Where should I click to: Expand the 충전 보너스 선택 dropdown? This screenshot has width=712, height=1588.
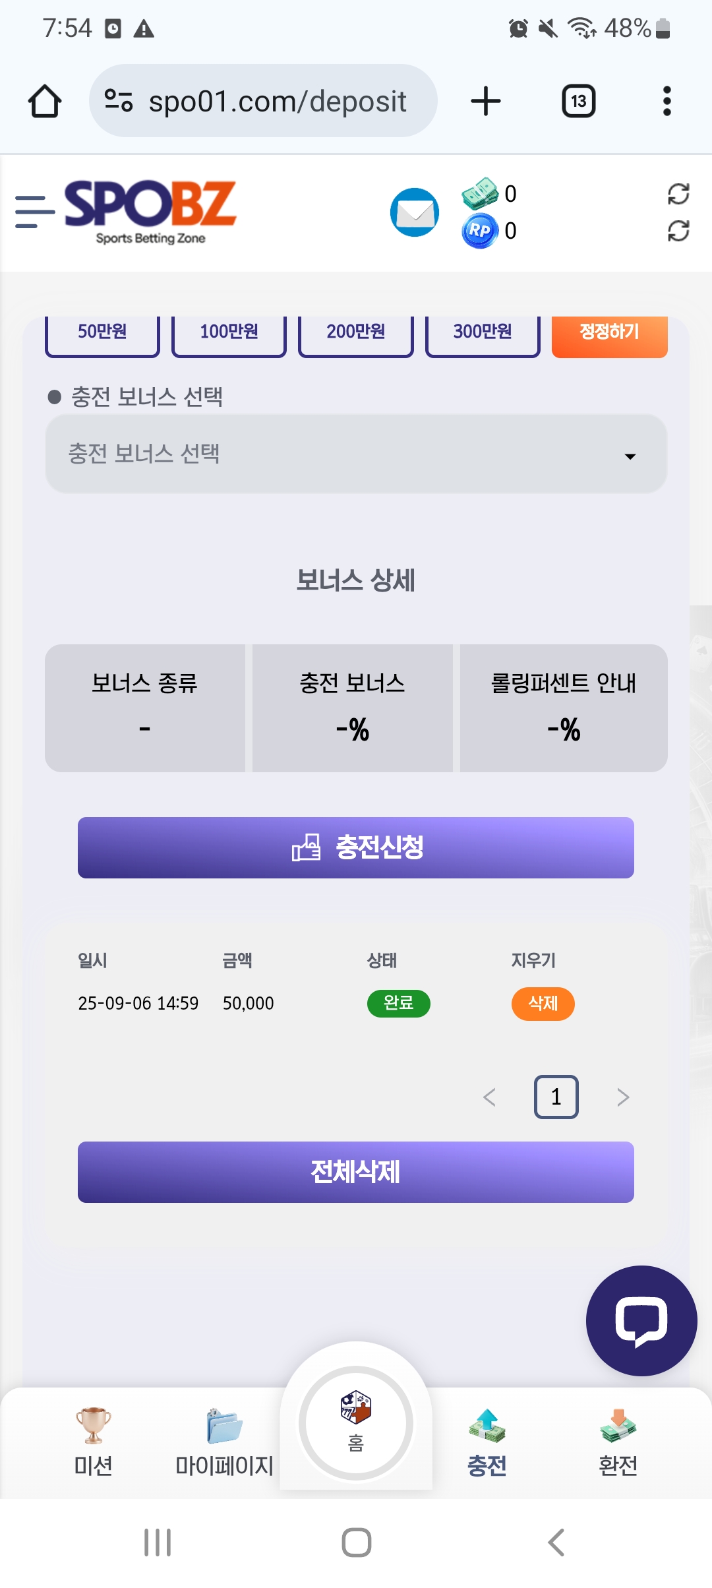pyautogui.click(x=356, y=454)
